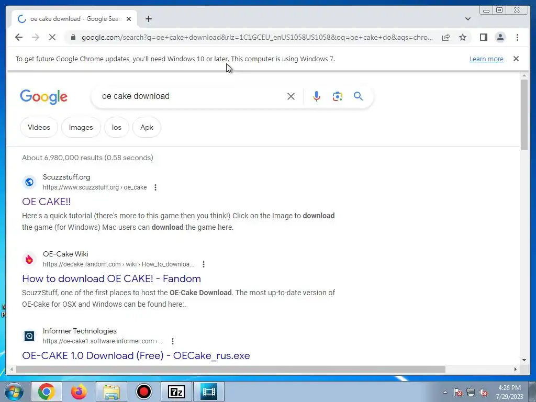Open the OE CAKE!! result

[x=46, y=202]
